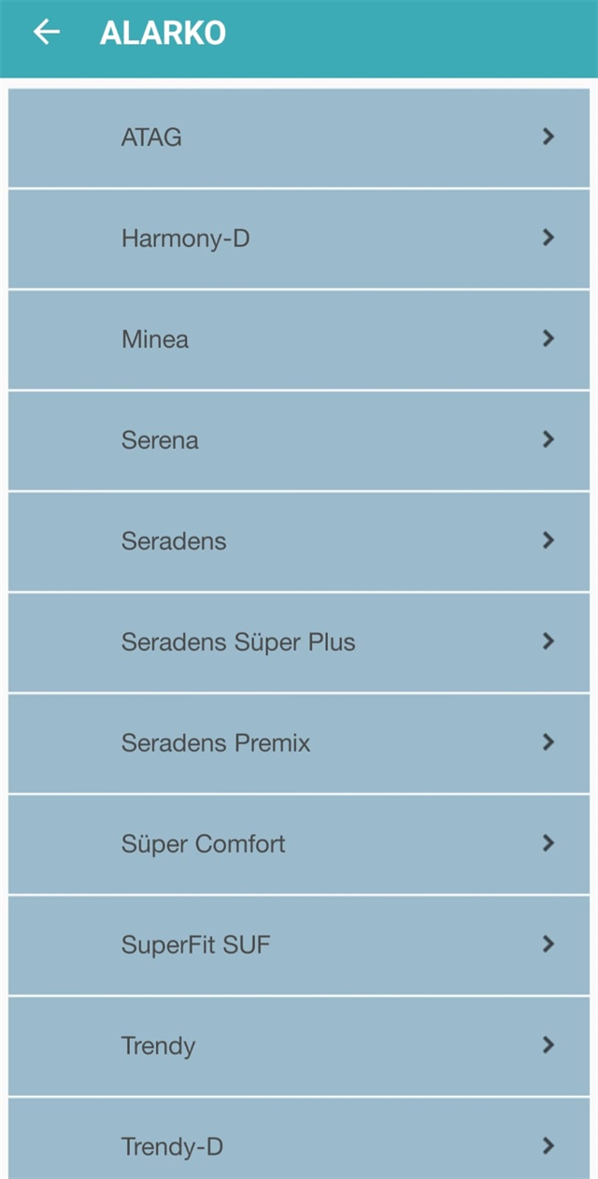Go back using the arrow icon

click(x=46, y=32)
